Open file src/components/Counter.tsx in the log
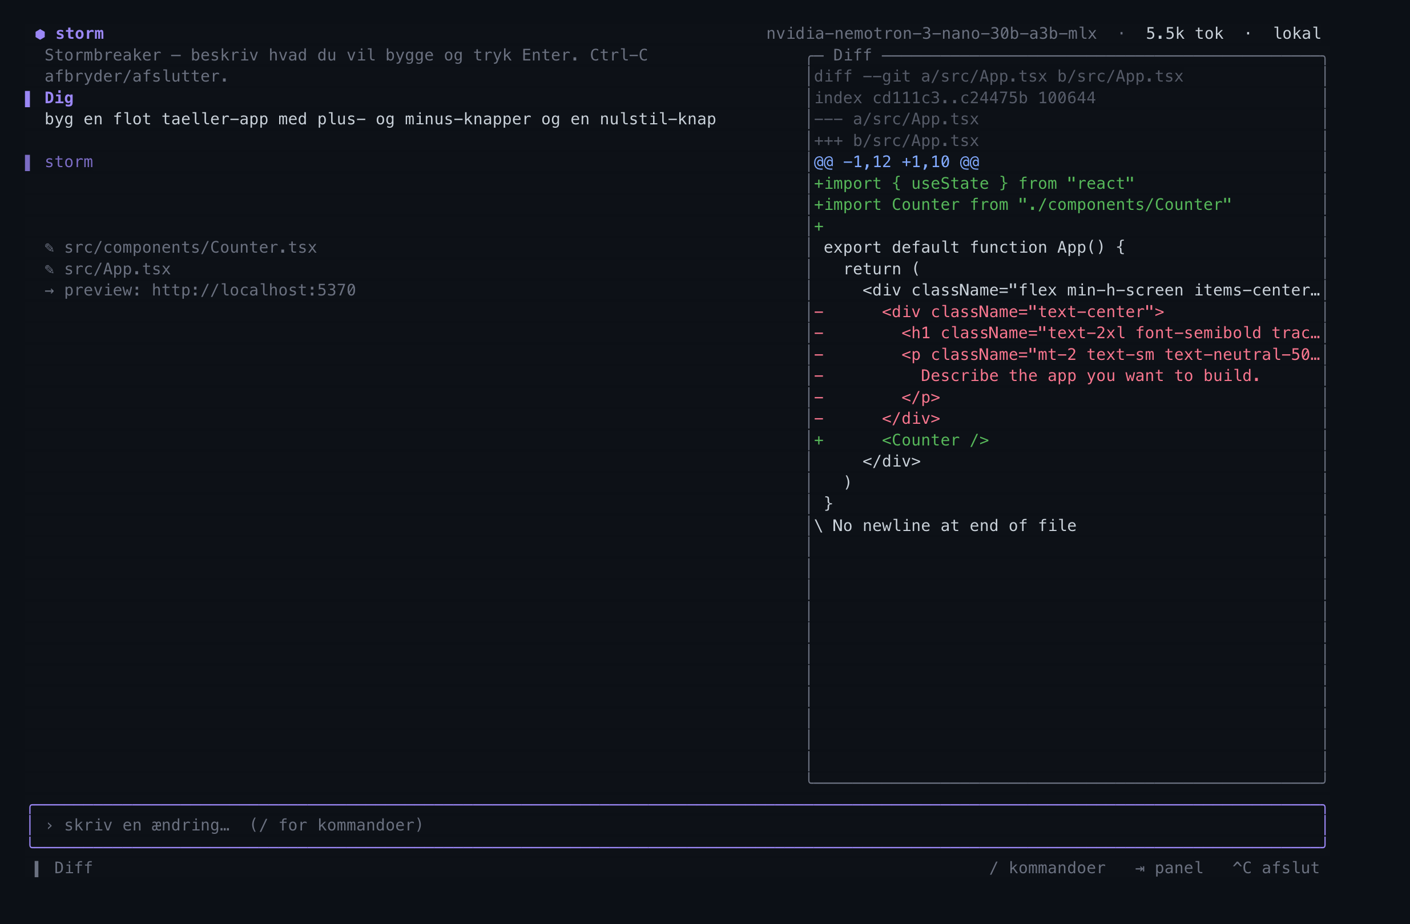The image size is (1410, 924). click(190, 248)
